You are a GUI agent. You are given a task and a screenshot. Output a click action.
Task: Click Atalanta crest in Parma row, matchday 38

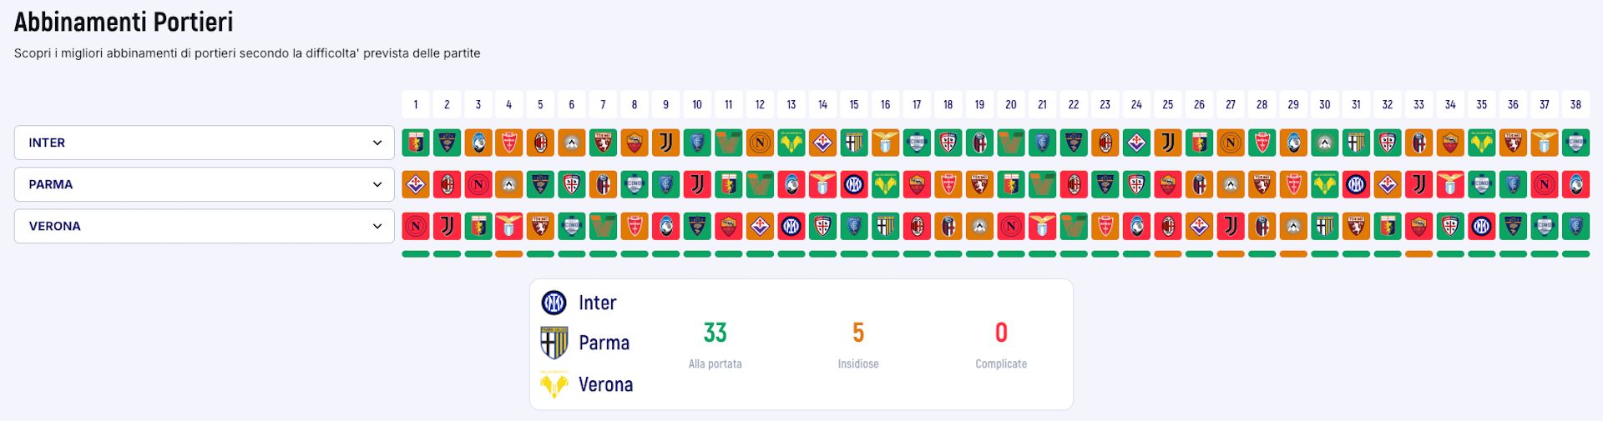point(1575,184)
